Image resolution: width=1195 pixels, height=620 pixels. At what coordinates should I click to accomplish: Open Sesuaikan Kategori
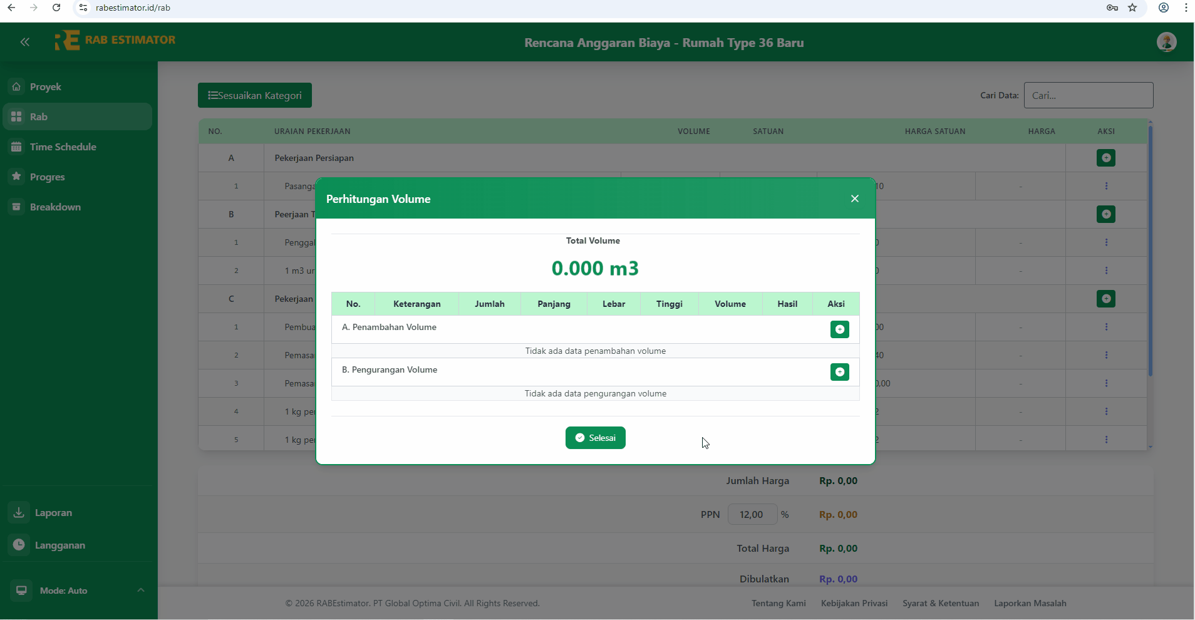pos(254,95)
